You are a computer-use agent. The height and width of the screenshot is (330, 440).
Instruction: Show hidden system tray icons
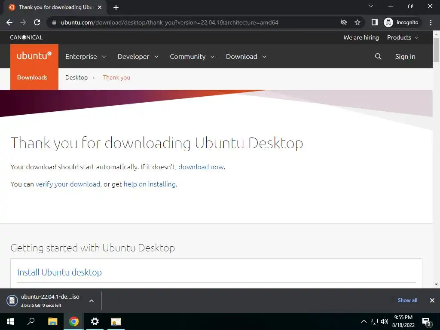(x=364, y=321)
